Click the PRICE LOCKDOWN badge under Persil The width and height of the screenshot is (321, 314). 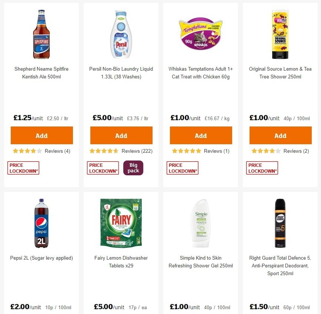(x=103, y=168)
